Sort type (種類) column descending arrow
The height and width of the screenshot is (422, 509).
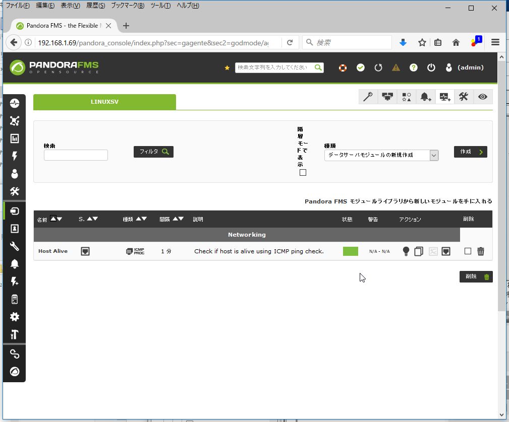pyautogui.click(x=144, y=219)
